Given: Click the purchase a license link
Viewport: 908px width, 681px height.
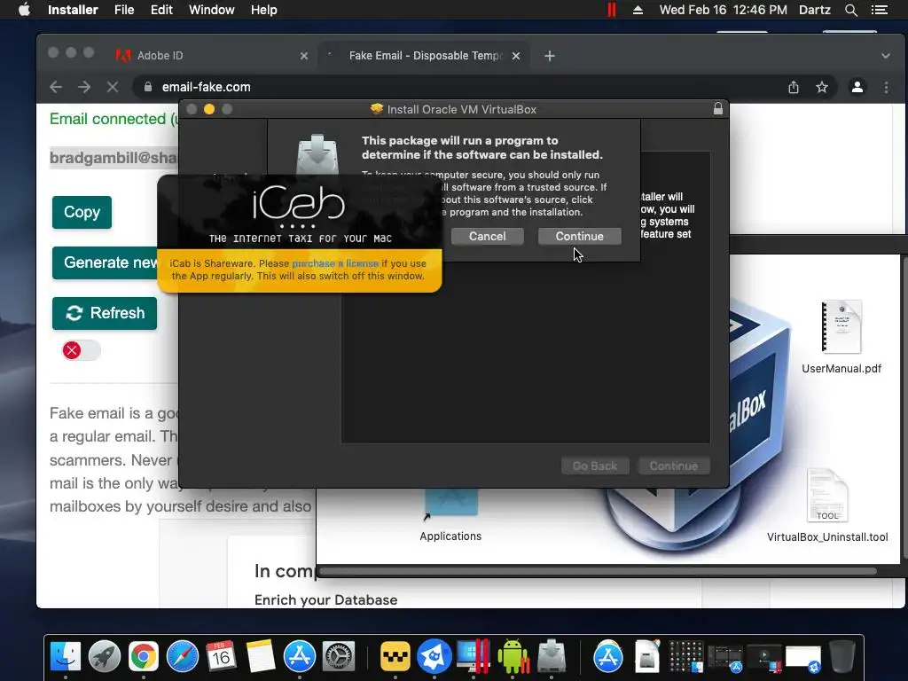Looking at the screenshot, I should pos(335,263).
